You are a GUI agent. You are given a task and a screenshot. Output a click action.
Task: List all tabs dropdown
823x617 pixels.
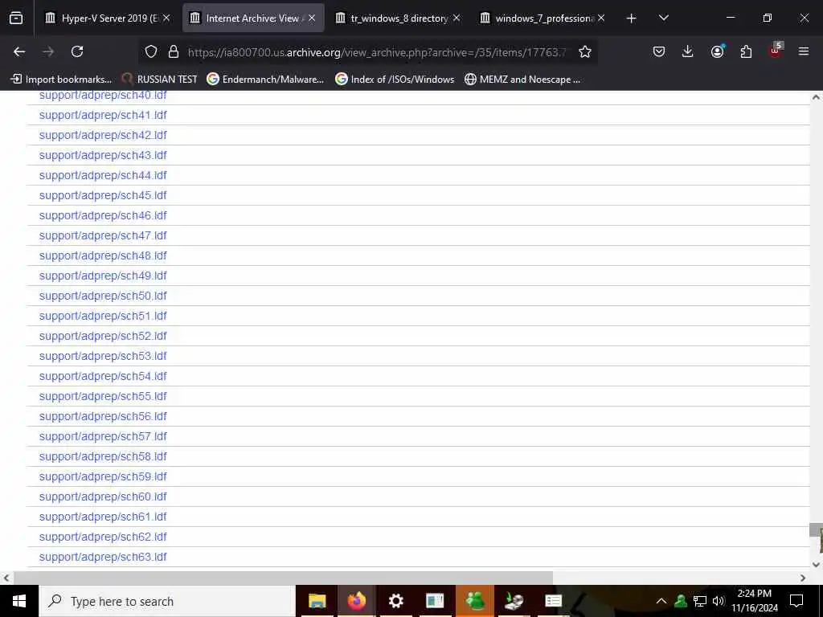tap(663, 18)
